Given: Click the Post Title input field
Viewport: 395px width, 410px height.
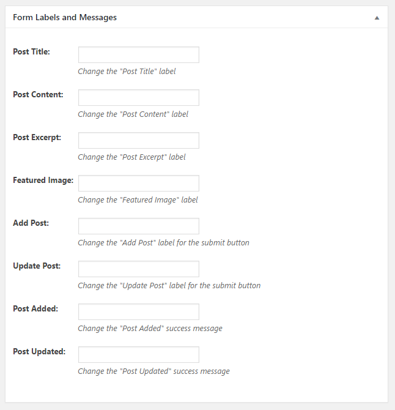Looking at the screenshot, I should (139, 54).
